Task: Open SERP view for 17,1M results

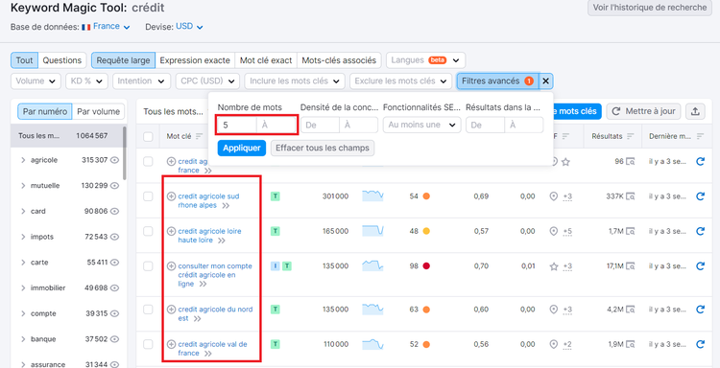Action: pos(631,265)
